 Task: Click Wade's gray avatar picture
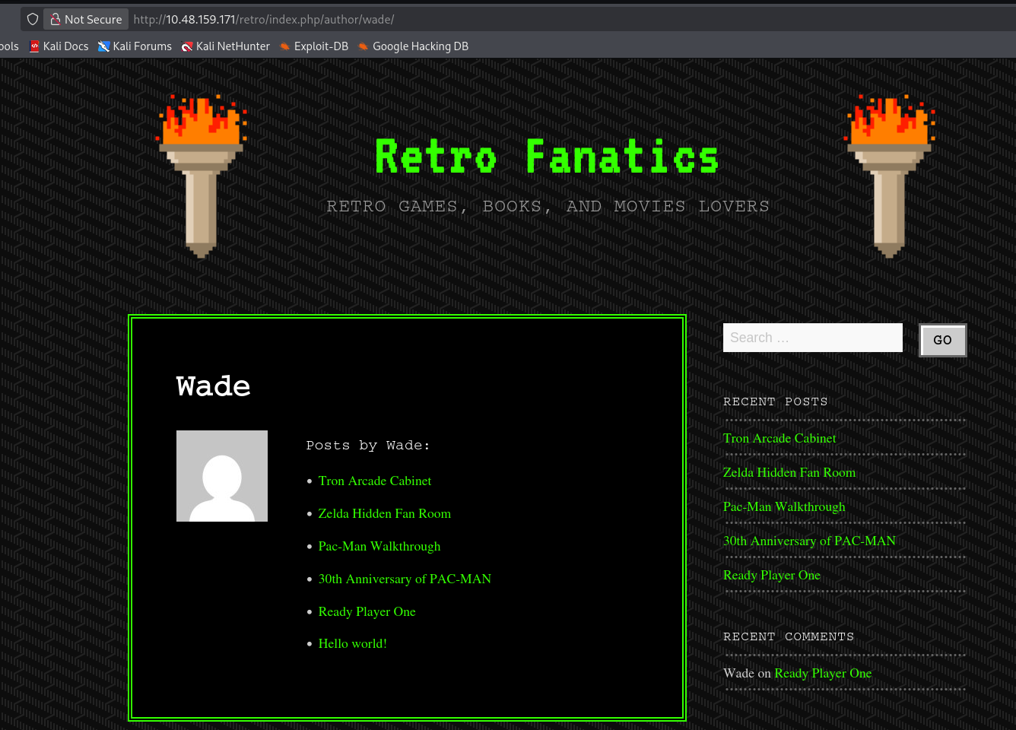(222, 476)
